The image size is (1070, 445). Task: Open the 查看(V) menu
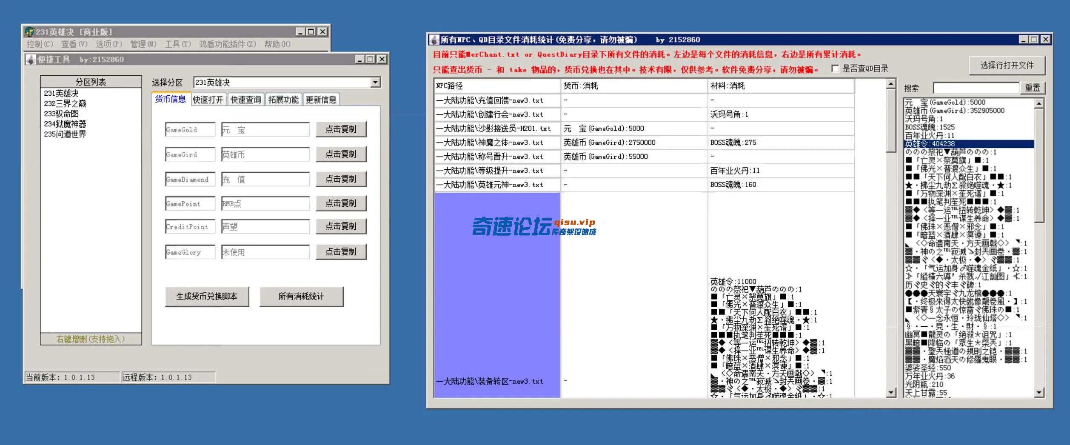[x=74, y=44]
